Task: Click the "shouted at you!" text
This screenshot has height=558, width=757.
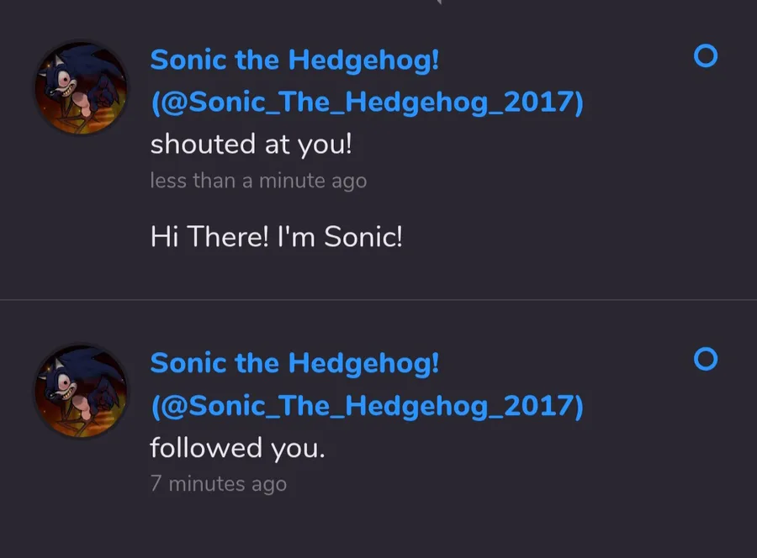Action: click(x=251, y=145)
